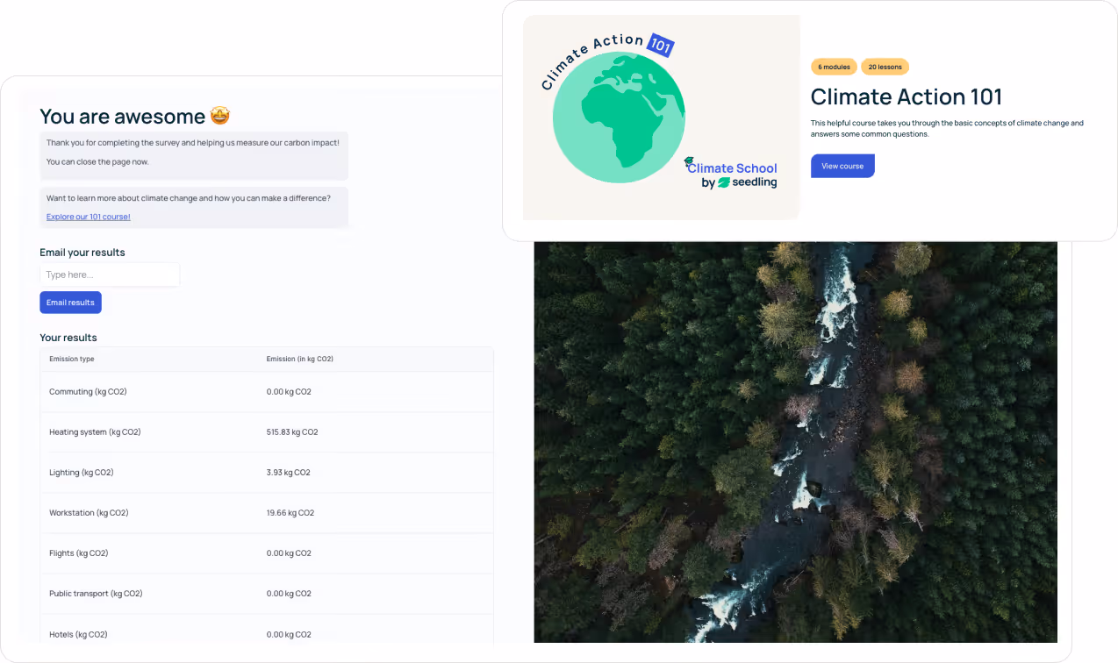The image size is (1118, 663).
Task: Click the 101 badge on the globe logo
Action: (x=660, y=45)
